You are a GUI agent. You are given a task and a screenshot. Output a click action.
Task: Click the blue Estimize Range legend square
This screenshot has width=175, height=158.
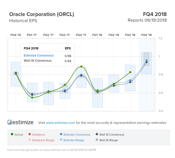click(x=61, y=140)
